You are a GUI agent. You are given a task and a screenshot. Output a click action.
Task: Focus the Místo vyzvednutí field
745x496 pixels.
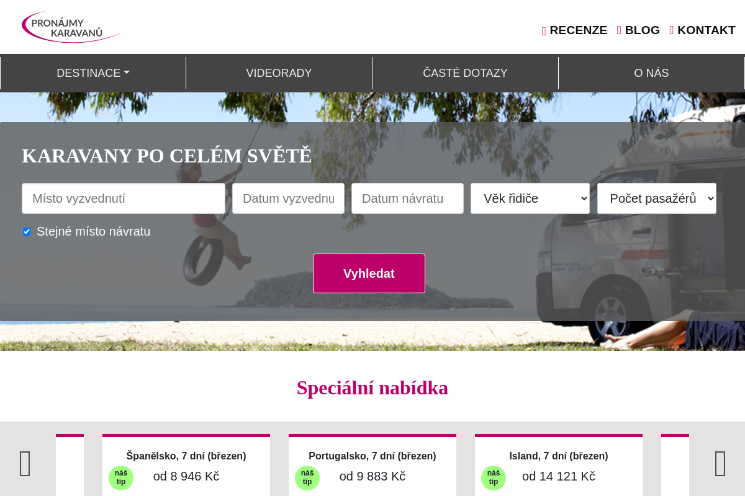point(124,198)
